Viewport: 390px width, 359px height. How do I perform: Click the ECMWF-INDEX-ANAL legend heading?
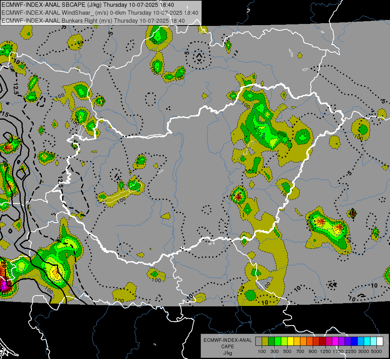pyautogui.click(x=227, y=340)
